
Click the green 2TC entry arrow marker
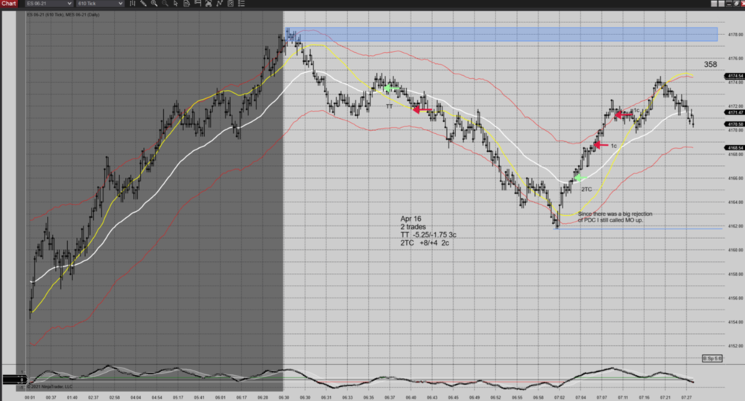pyautogui.click(x=578, y=177)
